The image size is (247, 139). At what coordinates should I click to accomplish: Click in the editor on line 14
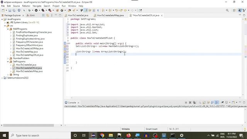156,54
